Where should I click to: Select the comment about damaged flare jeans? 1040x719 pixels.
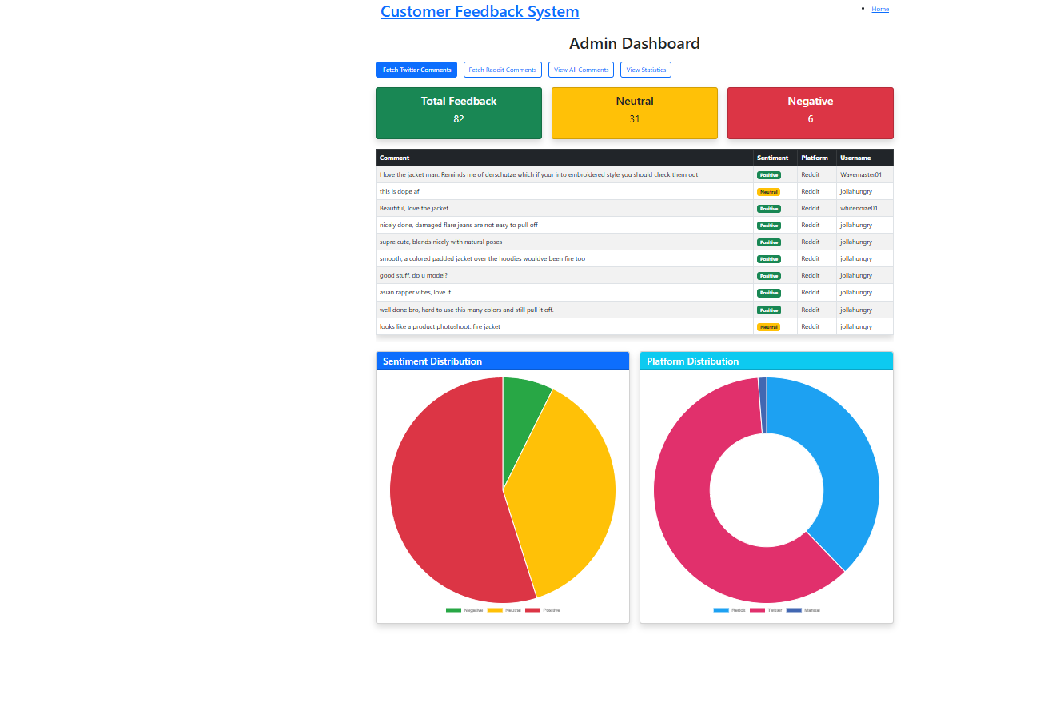pos(459,225)
